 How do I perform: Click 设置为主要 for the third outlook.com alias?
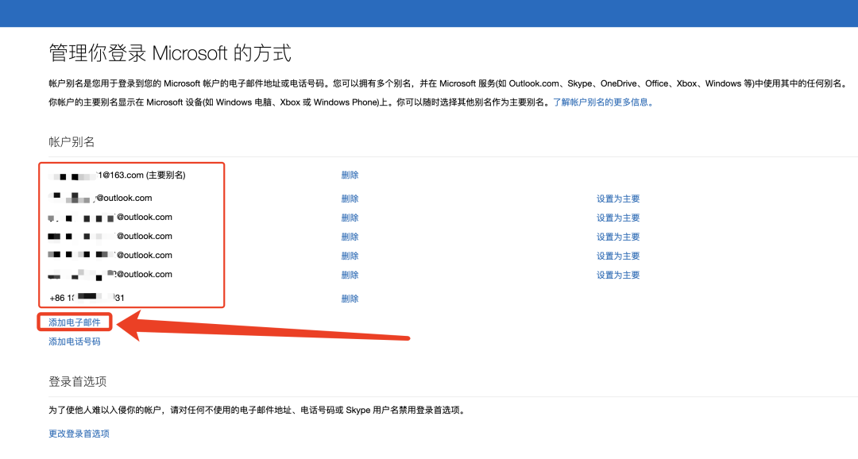click(x=617, y=236)
